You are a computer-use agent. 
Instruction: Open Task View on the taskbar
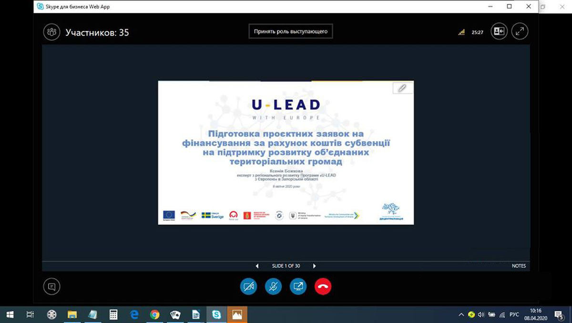point(30,314)
